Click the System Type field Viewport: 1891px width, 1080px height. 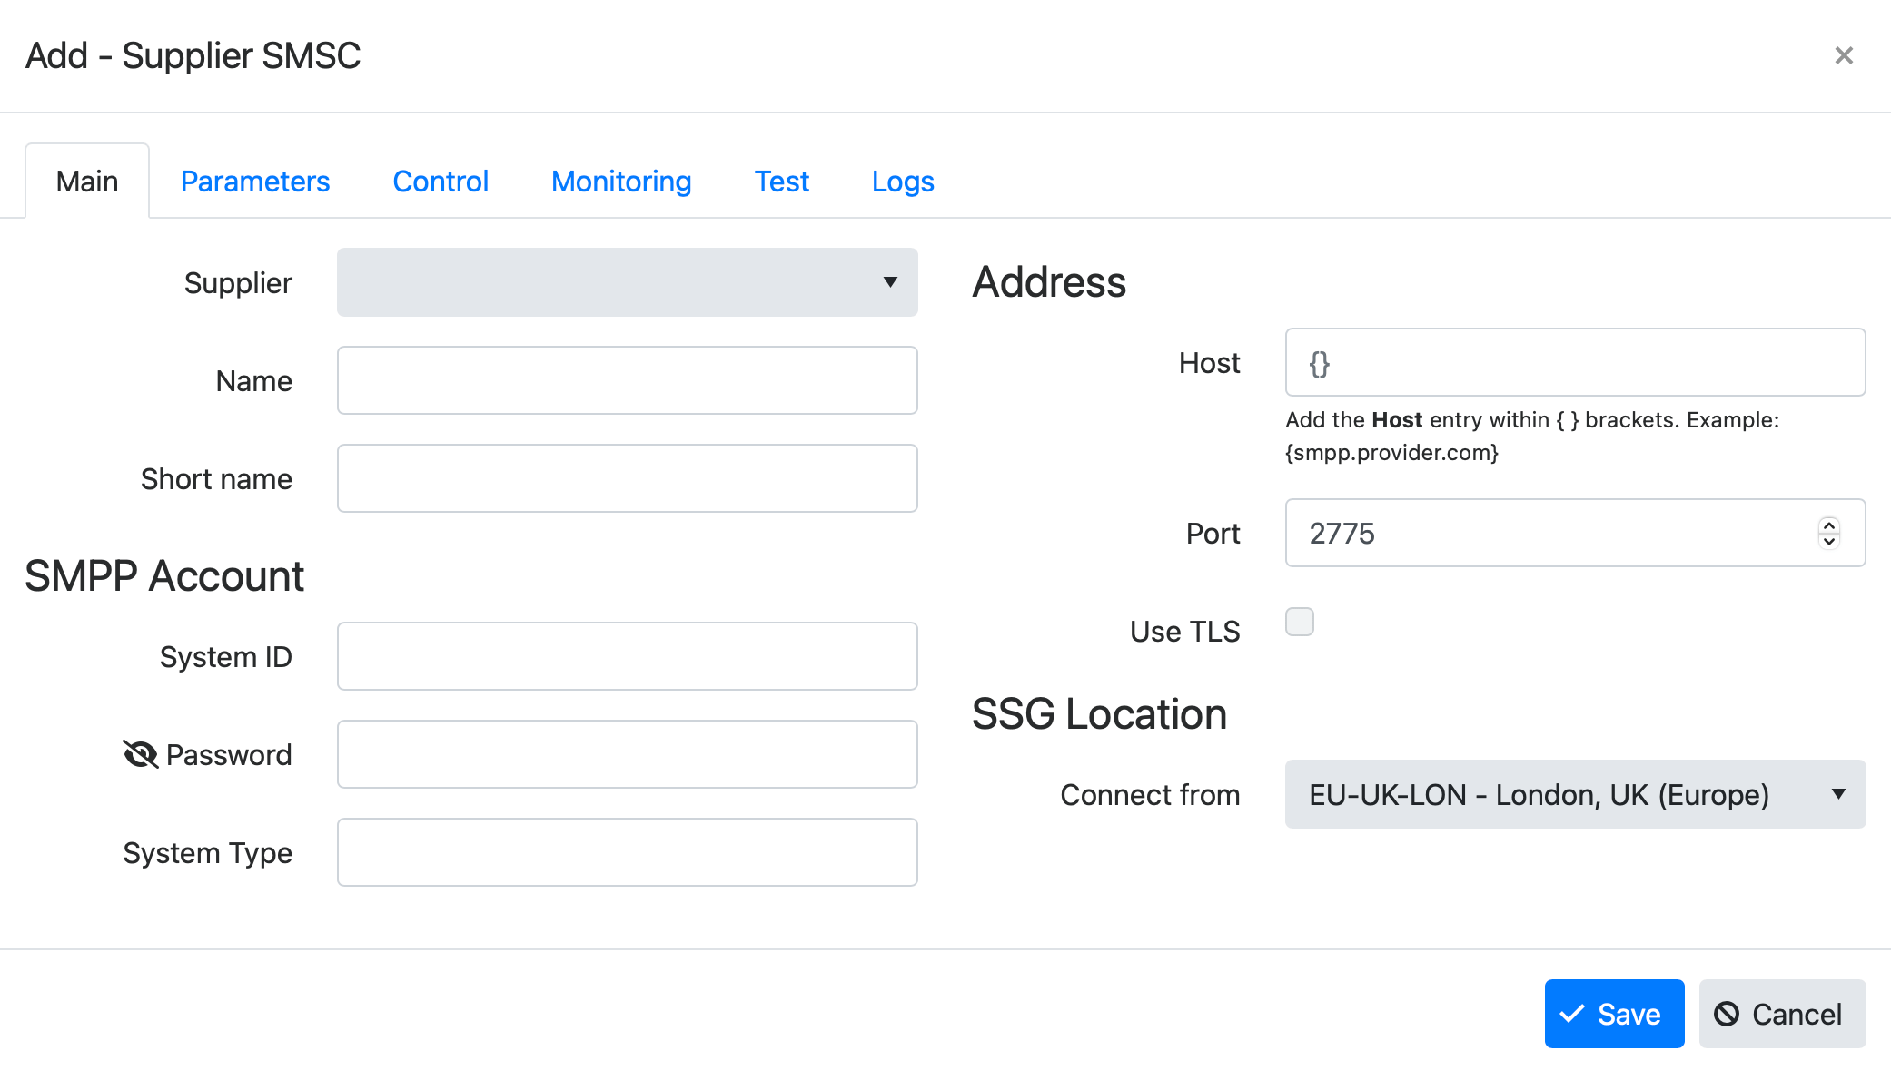627,852
